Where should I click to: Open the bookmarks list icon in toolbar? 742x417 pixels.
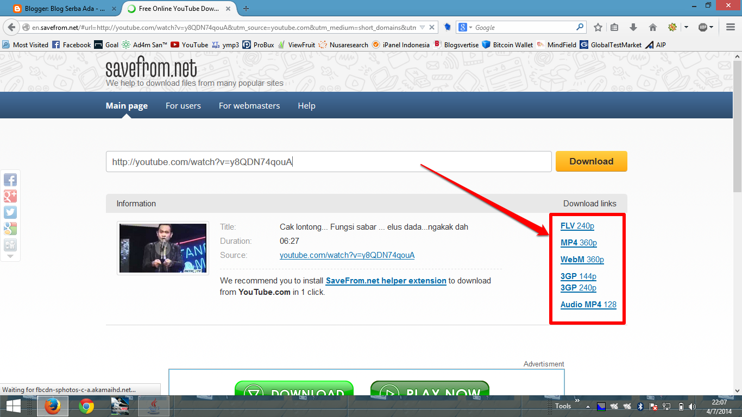click(615, 27)
